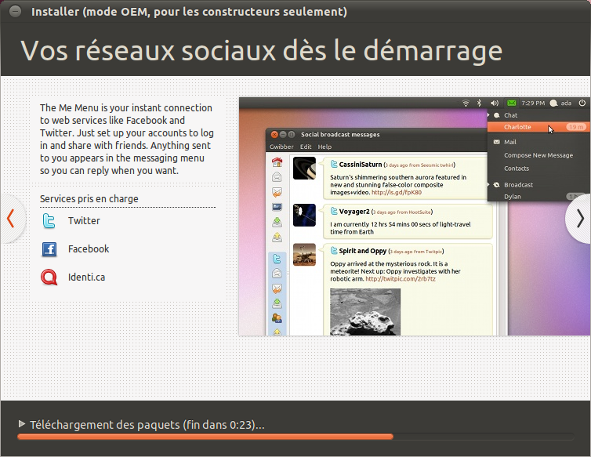
Task: Click the previous slide arrow
Action: coord(10,218)
